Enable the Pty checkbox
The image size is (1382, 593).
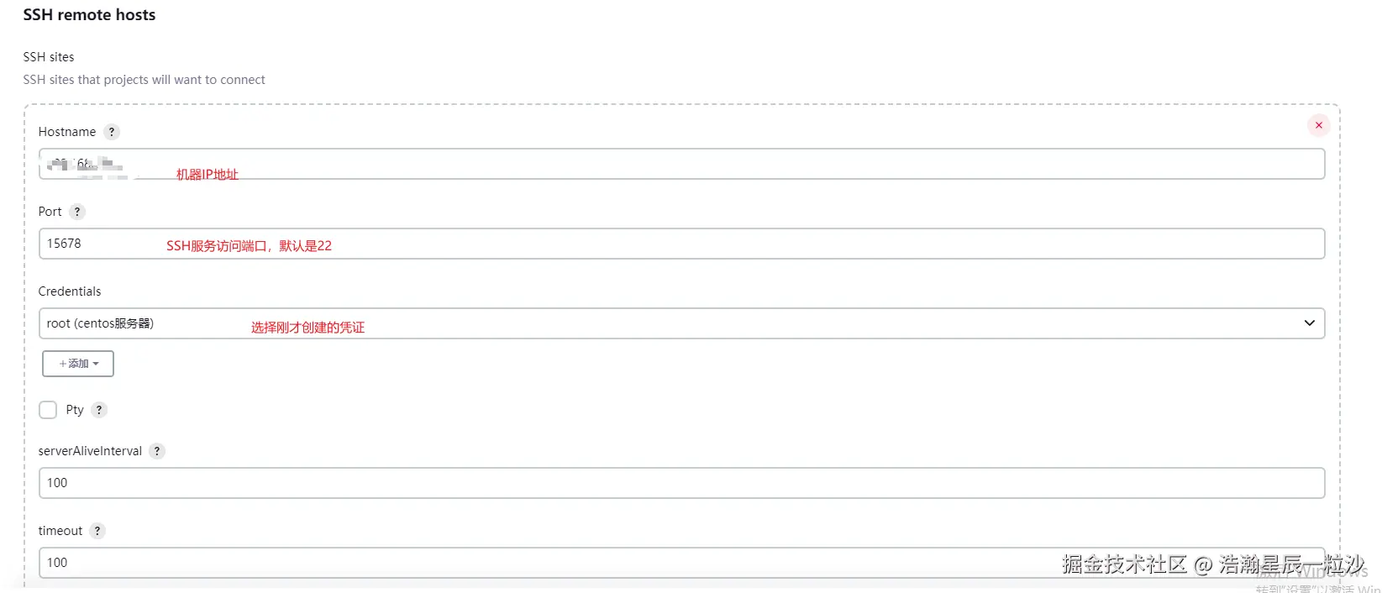(48, 410)
